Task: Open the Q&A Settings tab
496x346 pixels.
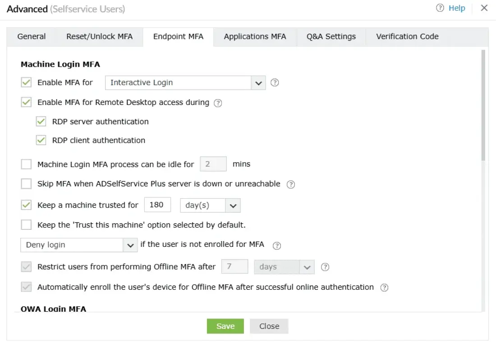Action: point(331,36)
